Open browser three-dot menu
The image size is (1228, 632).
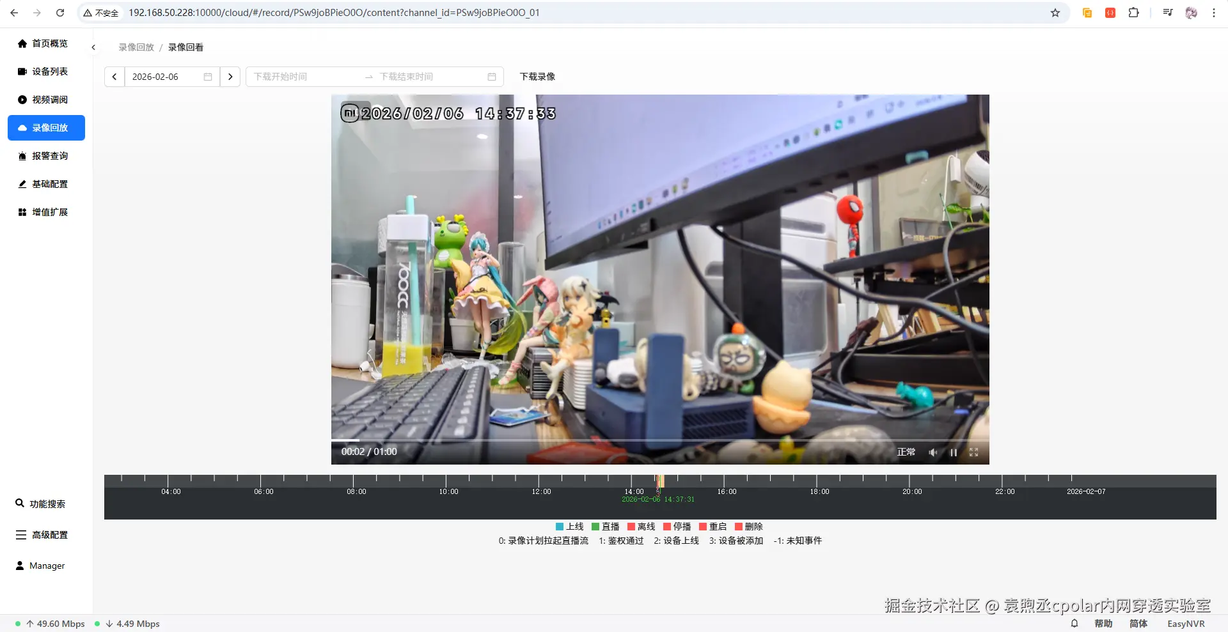click(x=1214, y=13)
